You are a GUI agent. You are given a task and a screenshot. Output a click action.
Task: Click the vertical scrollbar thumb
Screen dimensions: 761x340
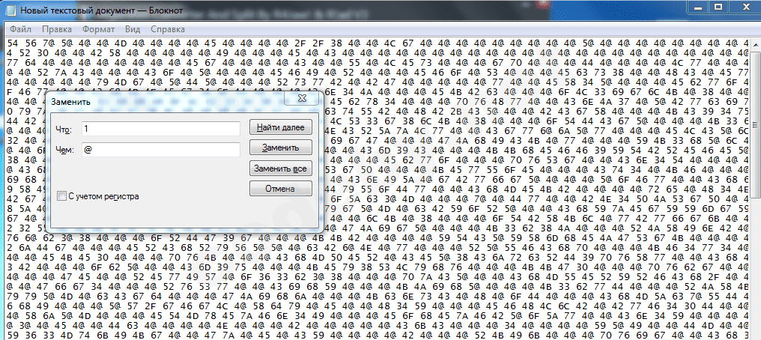756,124
